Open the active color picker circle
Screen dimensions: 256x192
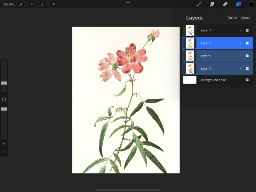pos(252,4)
